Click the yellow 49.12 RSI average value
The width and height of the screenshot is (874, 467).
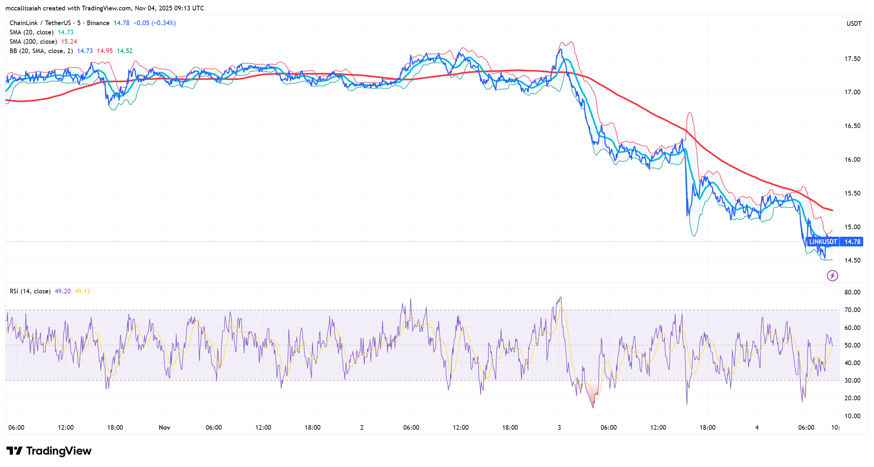82,291
